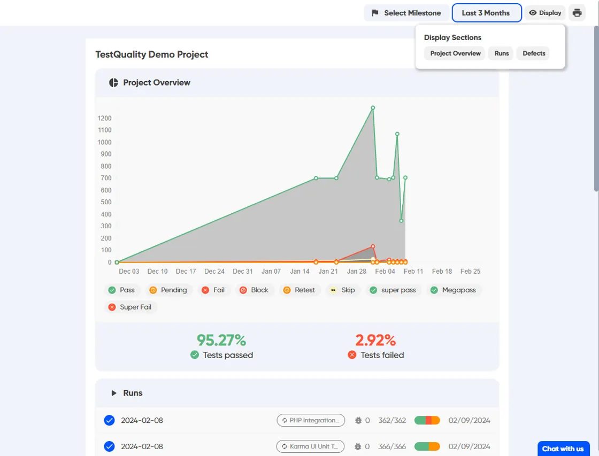This screenshot has height=456, width=599.
Task: Toggle the Megapass legend series
Action: pos(454,290)
